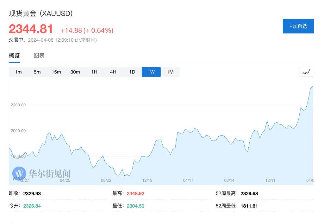Click the 现货黄金 (XAUUSD) title
324x224 pixels.
(x=41, y=13)
